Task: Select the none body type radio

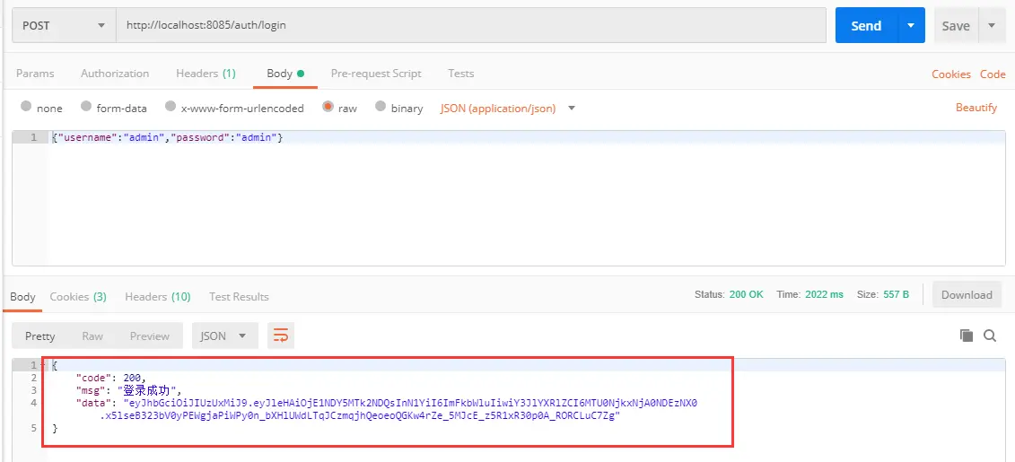Action: point(26,107)
